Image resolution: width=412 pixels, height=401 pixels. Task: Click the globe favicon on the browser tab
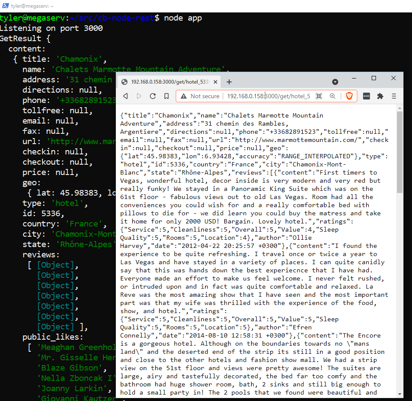click(x=124, y=82)
